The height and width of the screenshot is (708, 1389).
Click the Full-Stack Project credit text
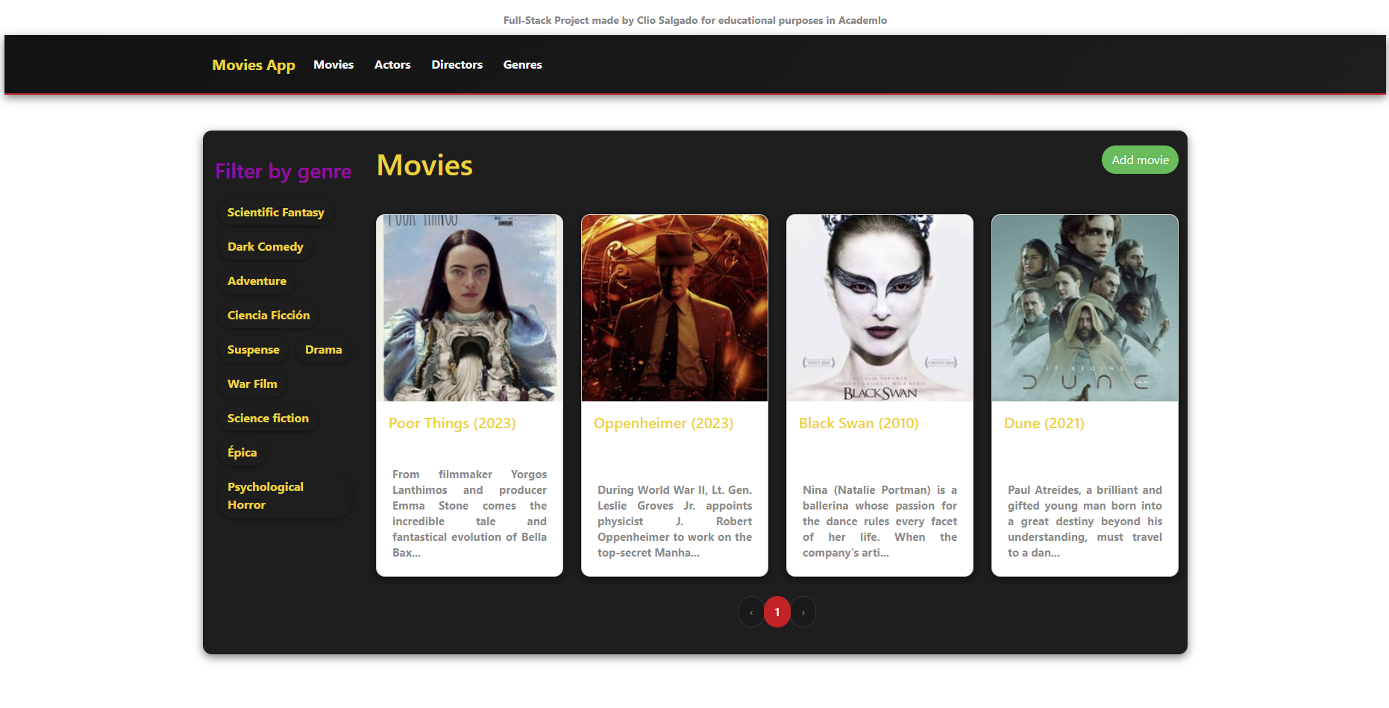pos(695,20)
